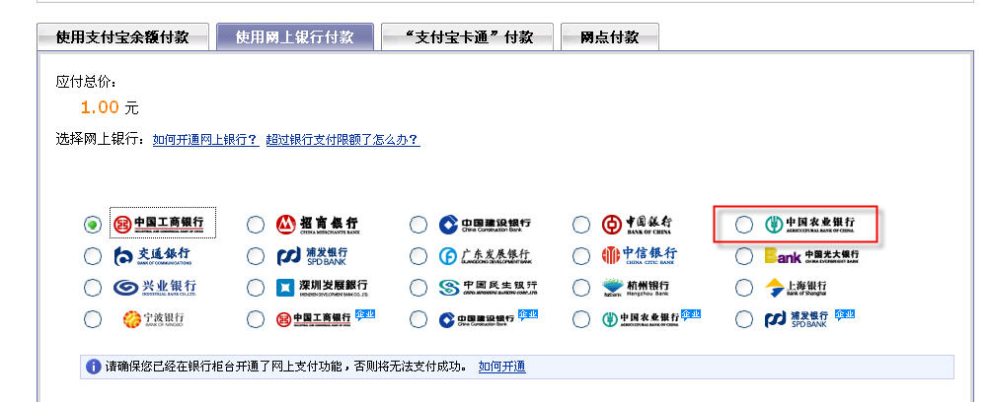Select the 中国工商银行 radio button
Viewport: 990px width, 402px height.
coord(93,225)
